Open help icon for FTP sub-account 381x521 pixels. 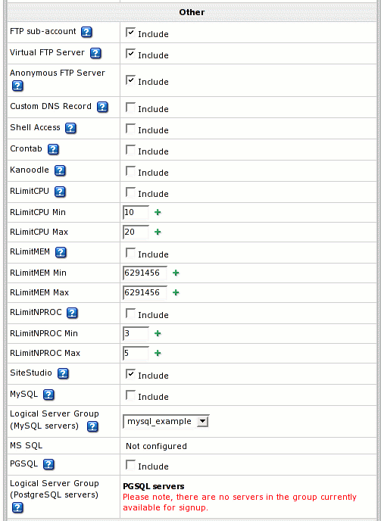pyautogui.click(x=87, y=32)
